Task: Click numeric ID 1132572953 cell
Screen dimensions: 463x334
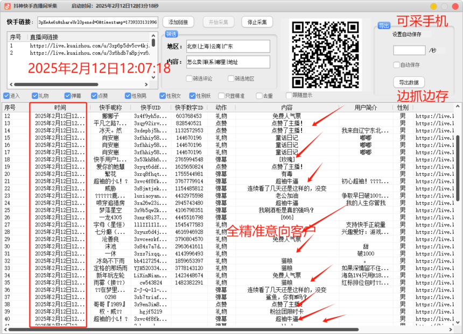Action: click(x=189, y=130)
